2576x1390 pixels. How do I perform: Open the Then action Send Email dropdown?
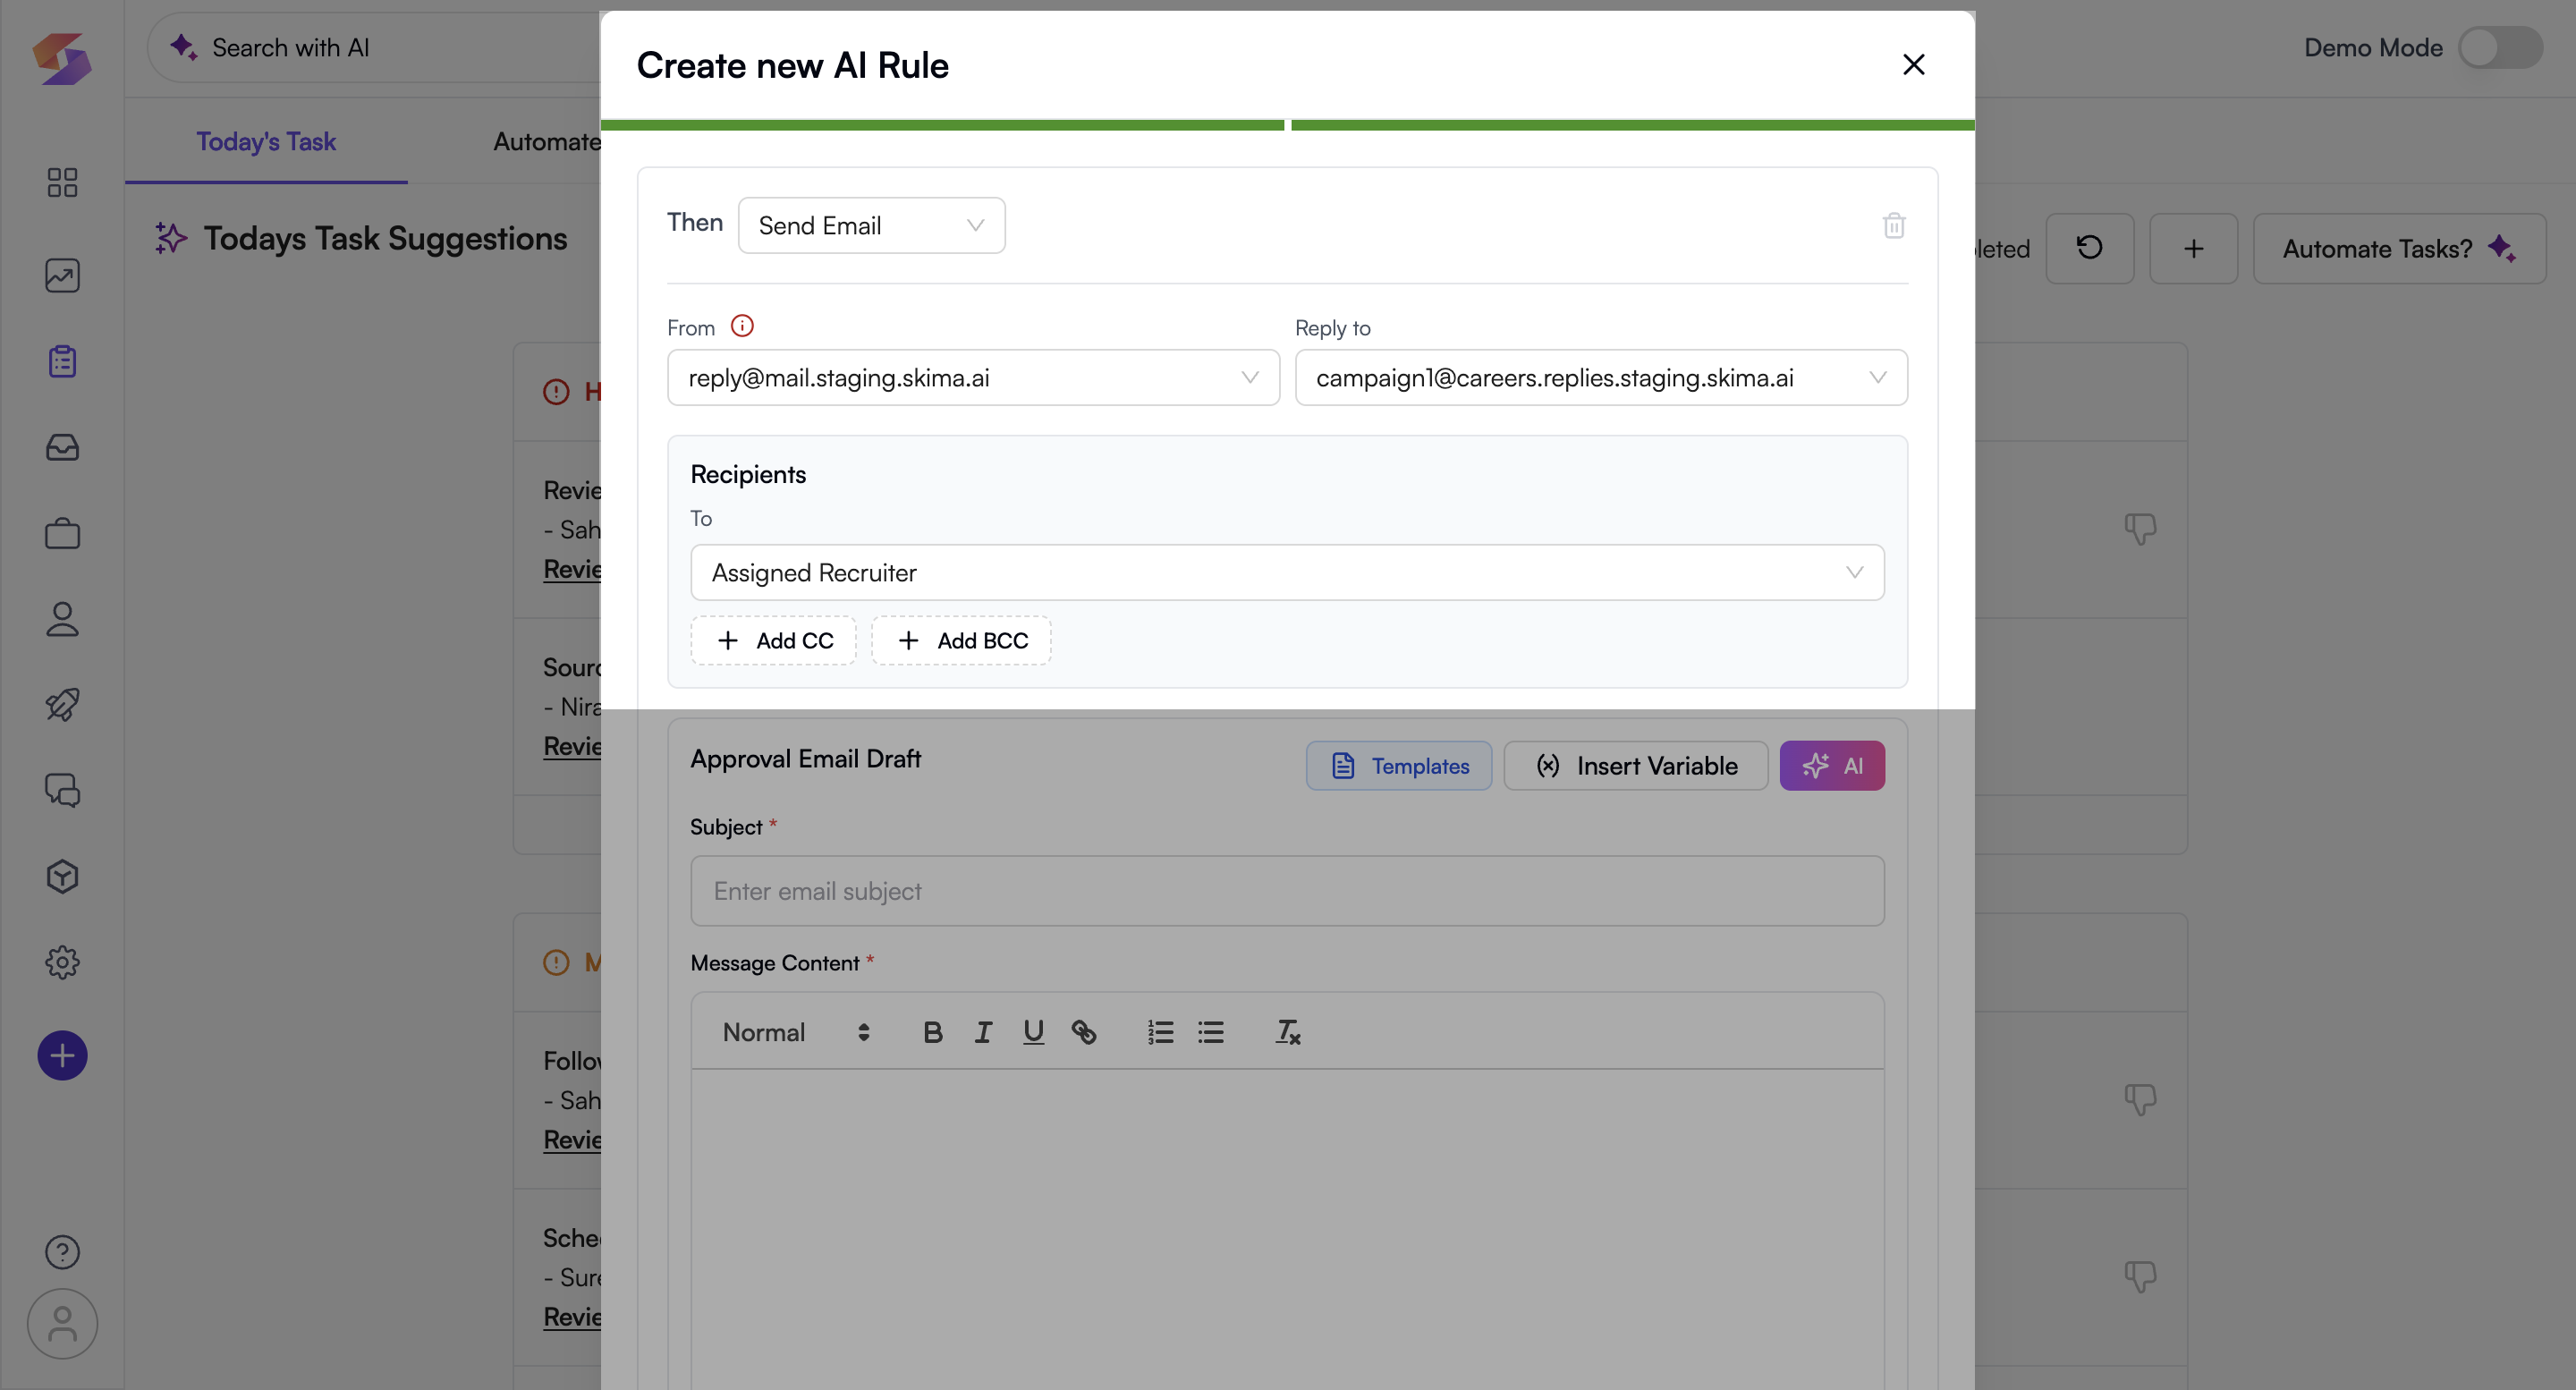[x=871, y=225]
